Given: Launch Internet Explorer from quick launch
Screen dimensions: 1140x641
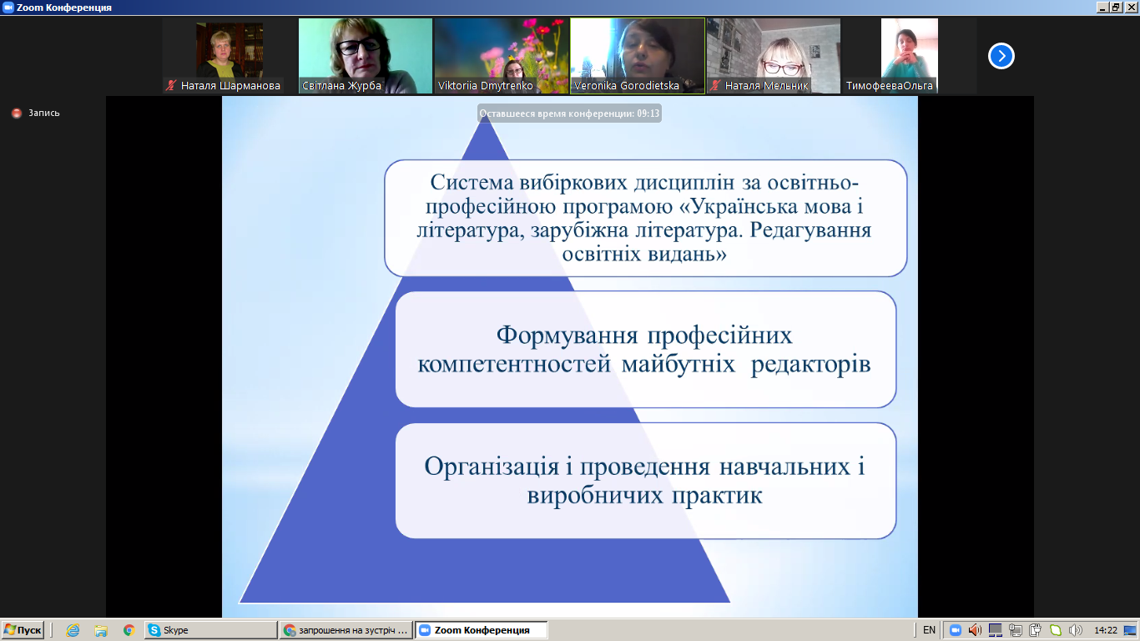Looking at the screenshot, I should point(73,630).
